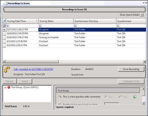Open Scoring Date/Time filter condition icon

click(x=8, y=26)
